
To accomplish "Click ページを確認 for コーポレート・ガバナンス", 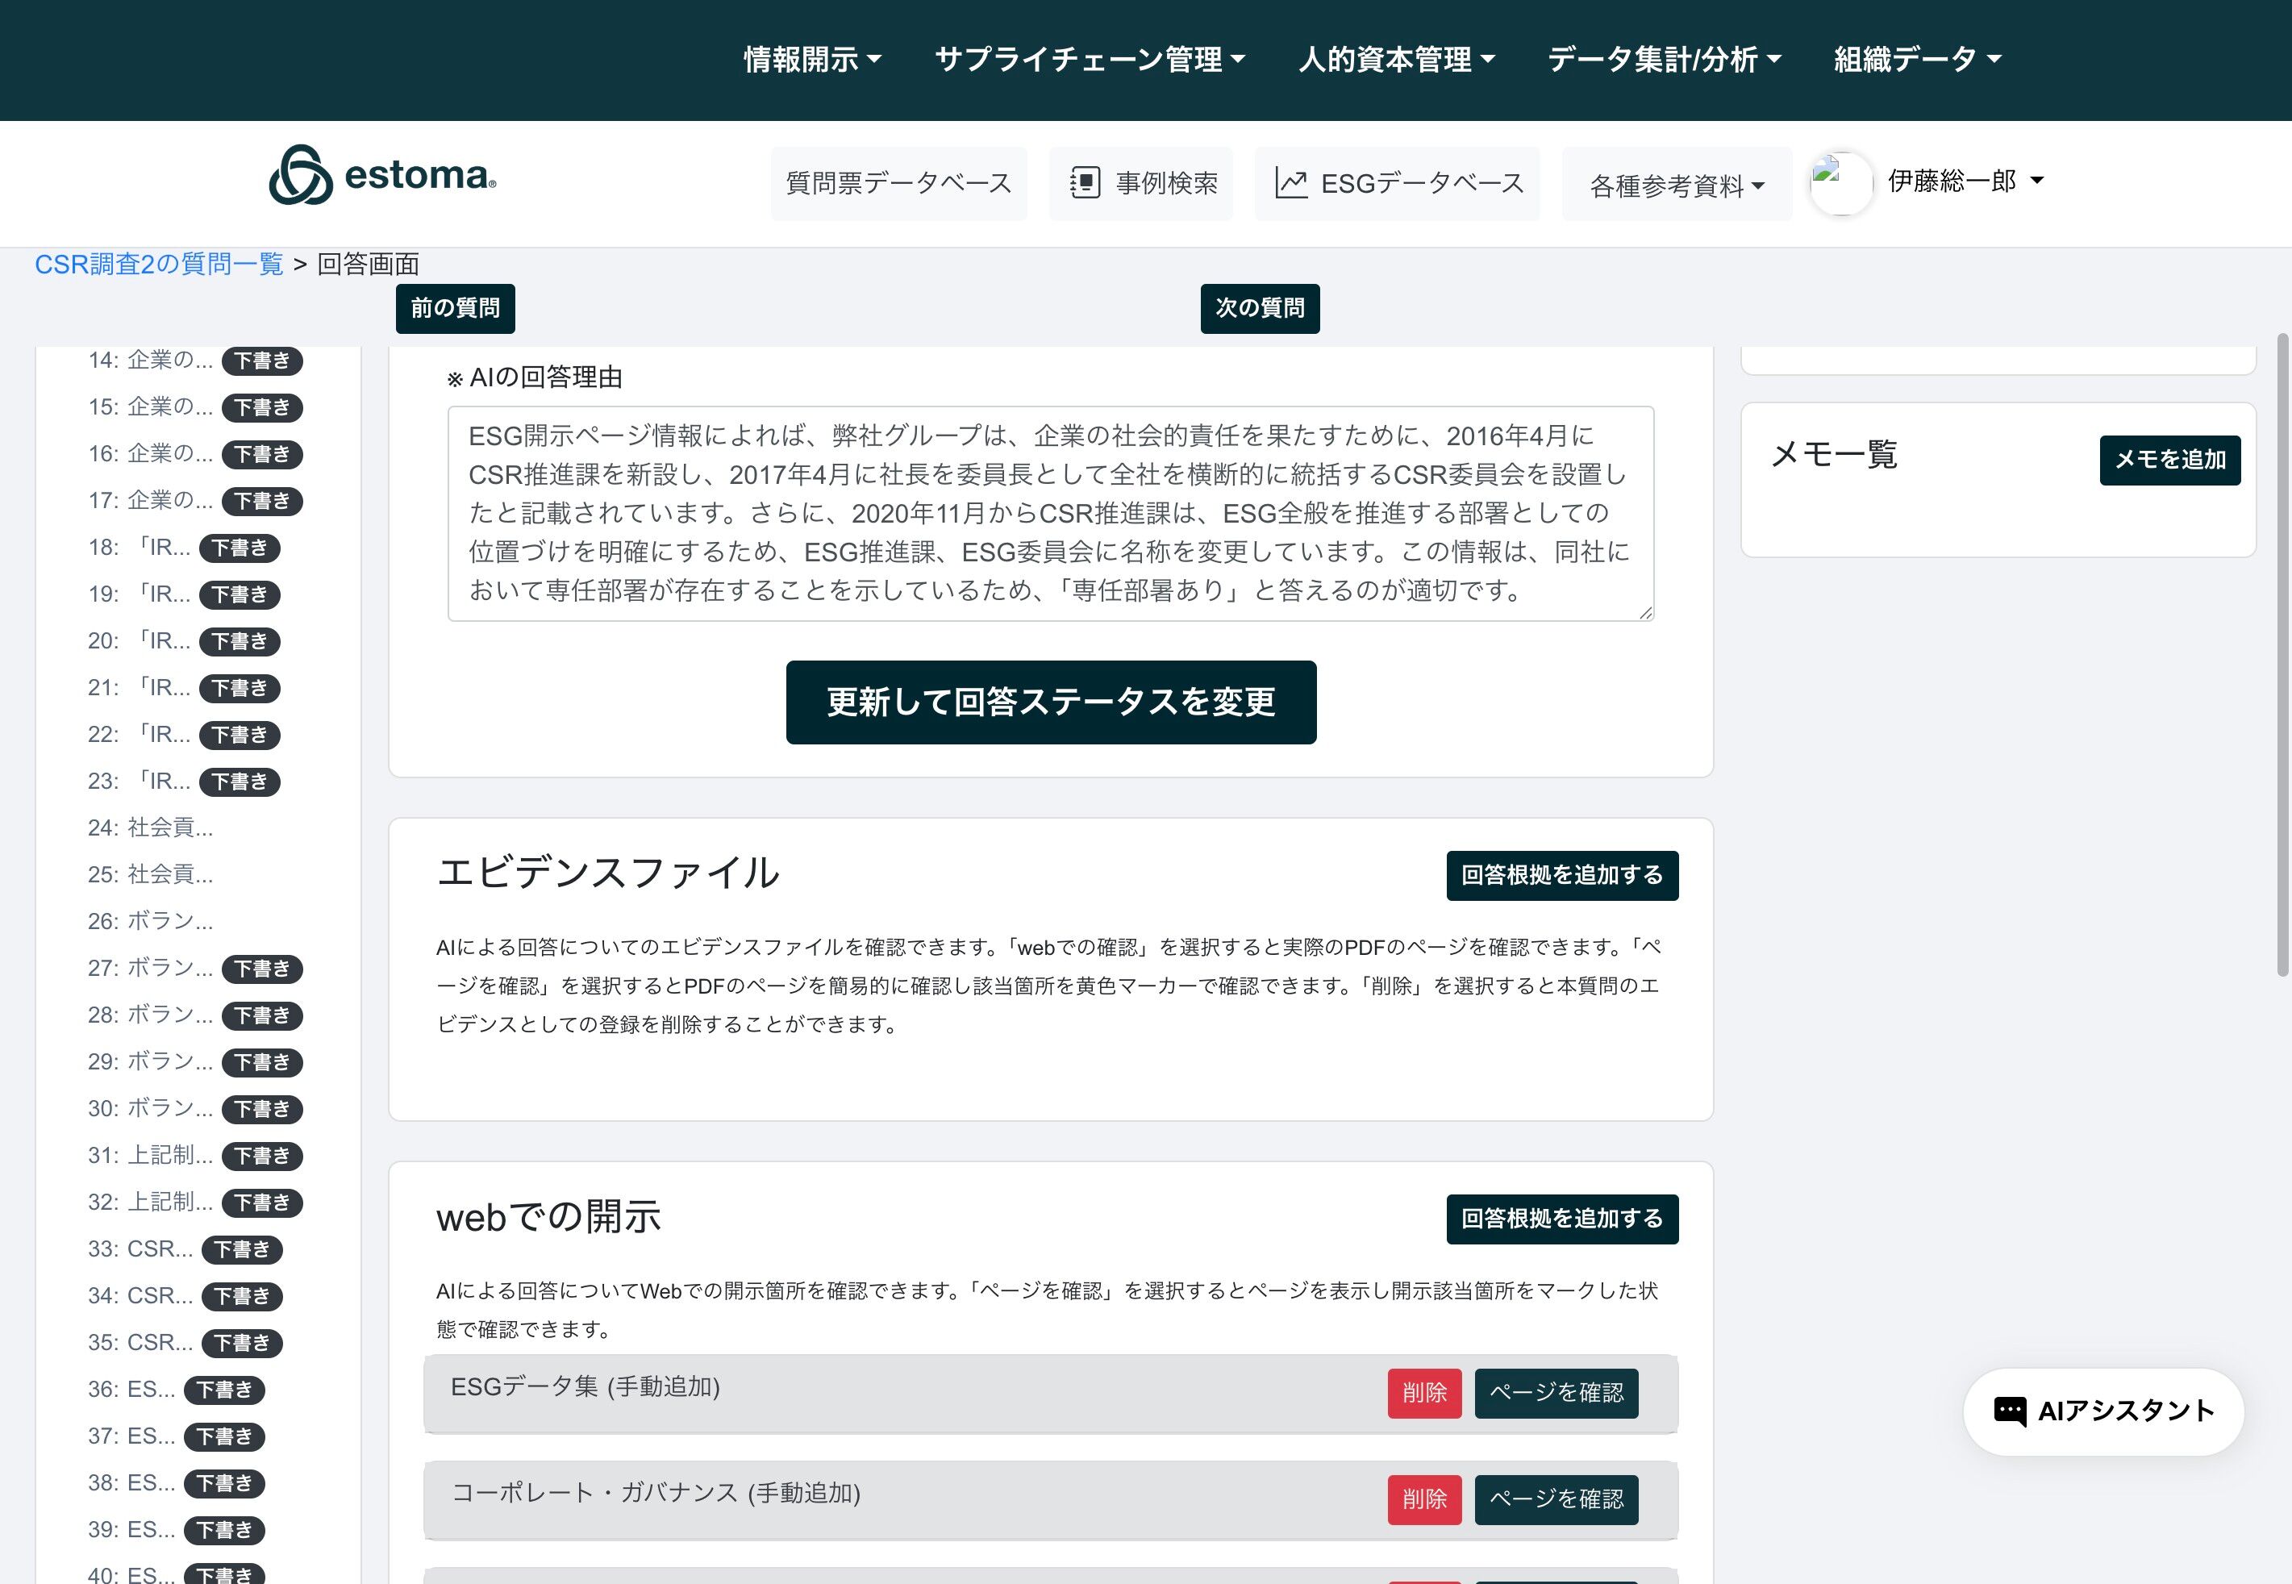I will pos(1556,1499).
